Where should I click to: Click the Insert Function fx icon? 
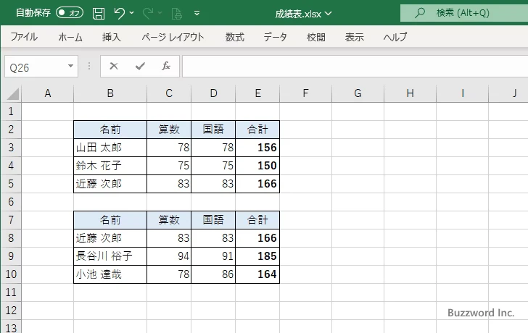166,66
